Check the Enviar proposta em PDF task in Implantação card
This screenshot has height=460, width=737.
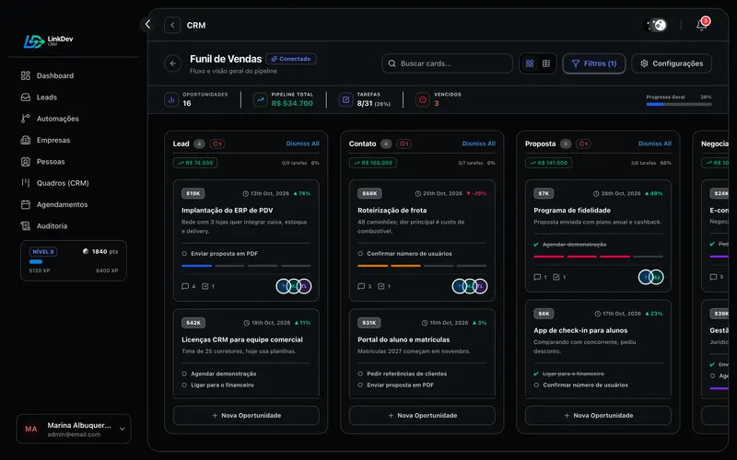184,254
